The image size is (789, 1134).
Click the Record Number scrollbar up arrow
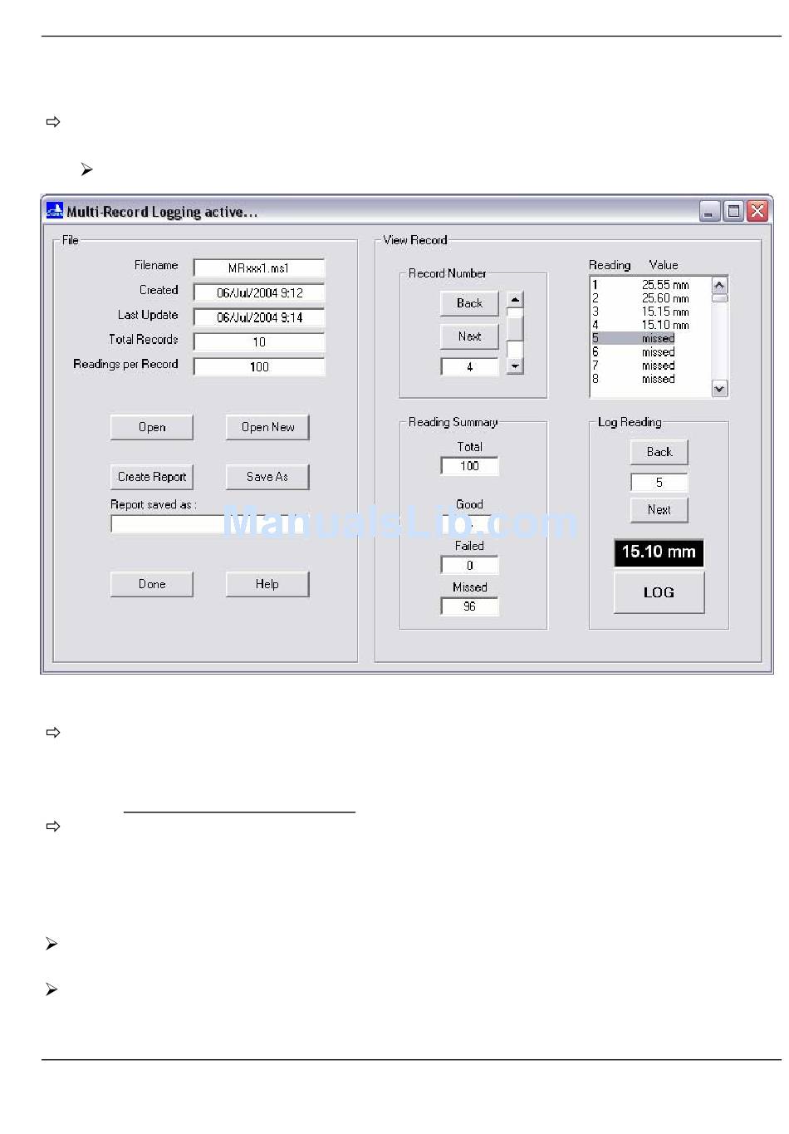pyautogui.click(x=515, y=300)
